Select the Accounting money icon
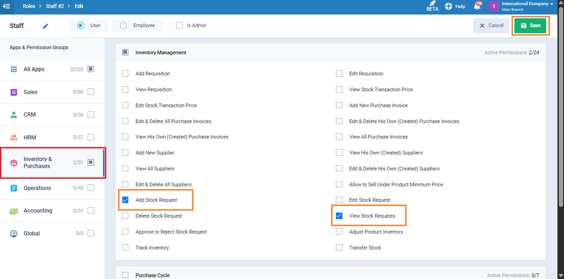 pyautogui.click(x=14, y=211)
